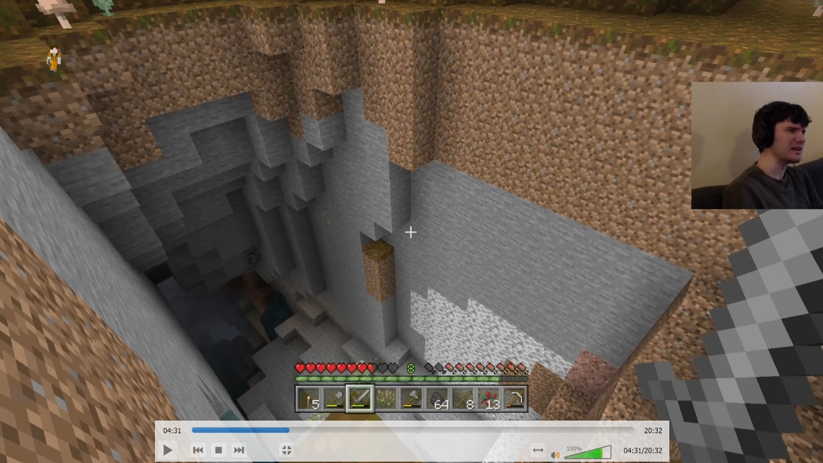Select the 8 sticks hotbar slot
This screenshot has width=823, height=463.
(463, 399)
